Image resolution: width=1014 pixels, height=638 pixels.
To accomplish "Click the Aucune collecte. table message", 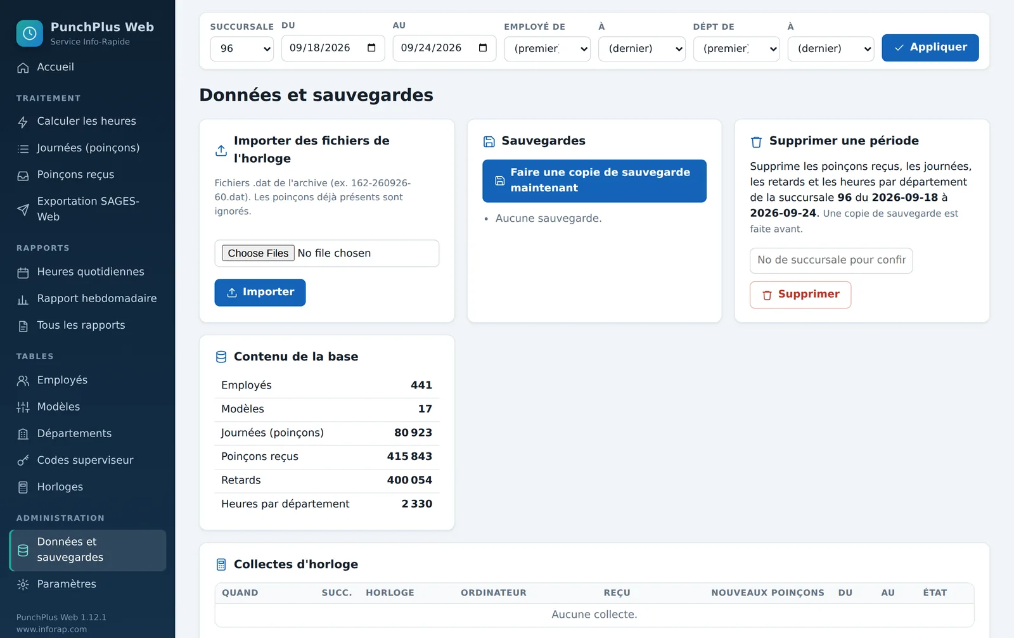I will point(594,615).
